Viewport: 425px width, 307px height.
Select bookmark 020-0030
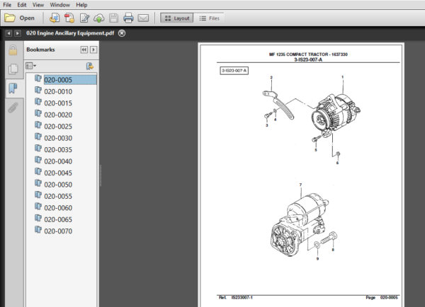[58, 138]
